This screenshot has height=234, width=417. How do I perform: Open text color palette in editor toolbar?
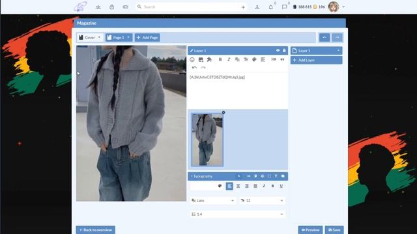[254, 60]
